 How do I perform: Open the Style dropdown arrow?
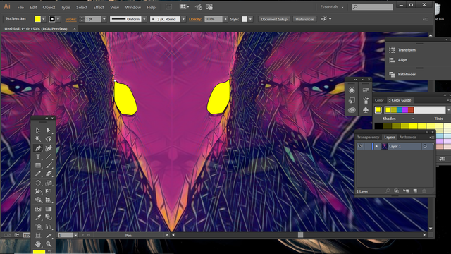point(251,19)
